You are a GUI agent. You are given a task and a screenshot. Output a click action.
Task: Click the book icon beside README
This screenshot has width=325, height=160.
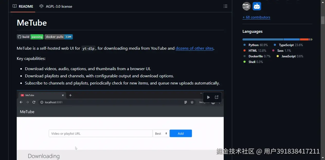coord(15,6)
